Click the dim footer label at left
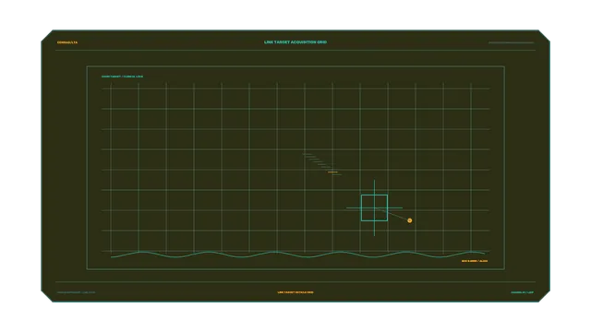591x332 pixels. click(x=76, y=292)
